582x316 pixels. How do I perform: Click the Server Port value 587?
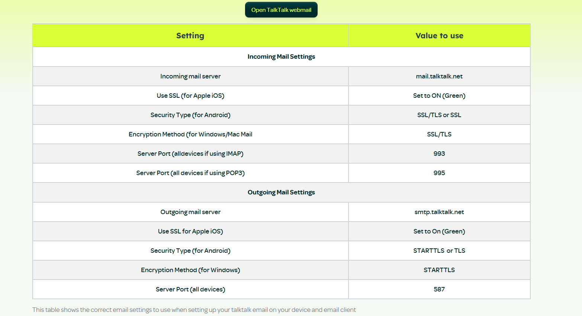[439, 289]
